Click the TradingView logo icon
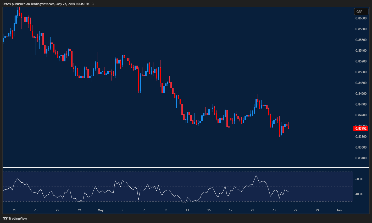The width and height of the screenshot is (372, 223). [5, 218]
